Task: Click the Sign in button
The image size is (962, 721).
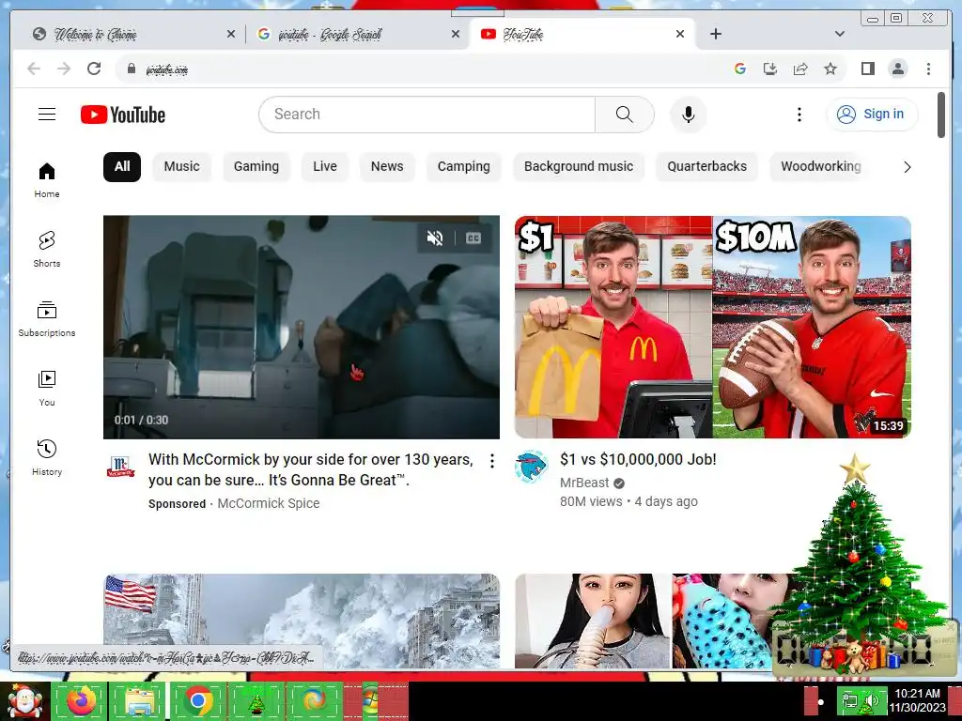Action: 872,114
